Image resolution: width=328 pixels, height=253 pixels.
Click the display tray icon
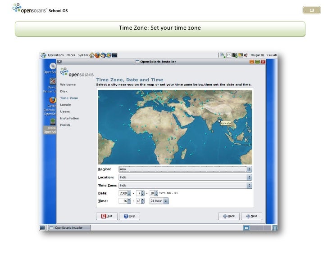241,55
